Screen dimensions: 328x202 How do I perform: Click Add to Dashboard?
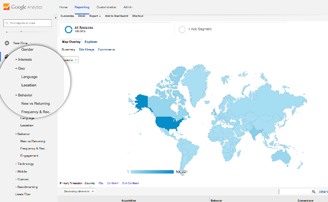[x=116, y=16]
